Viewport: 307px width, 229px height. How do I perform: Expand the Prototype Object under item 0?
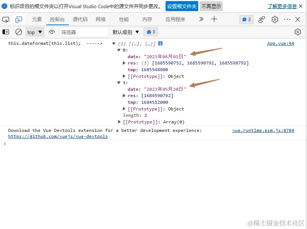124,76
